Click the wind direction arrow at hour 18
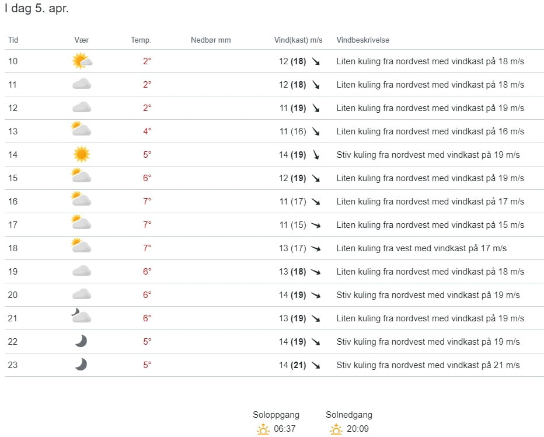544x437 pixels. tap(316, 248)
